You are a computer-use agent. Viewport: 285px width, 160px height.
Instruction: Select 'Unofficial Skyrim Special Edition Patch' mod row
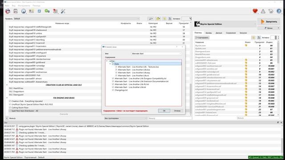pos(32,104)
